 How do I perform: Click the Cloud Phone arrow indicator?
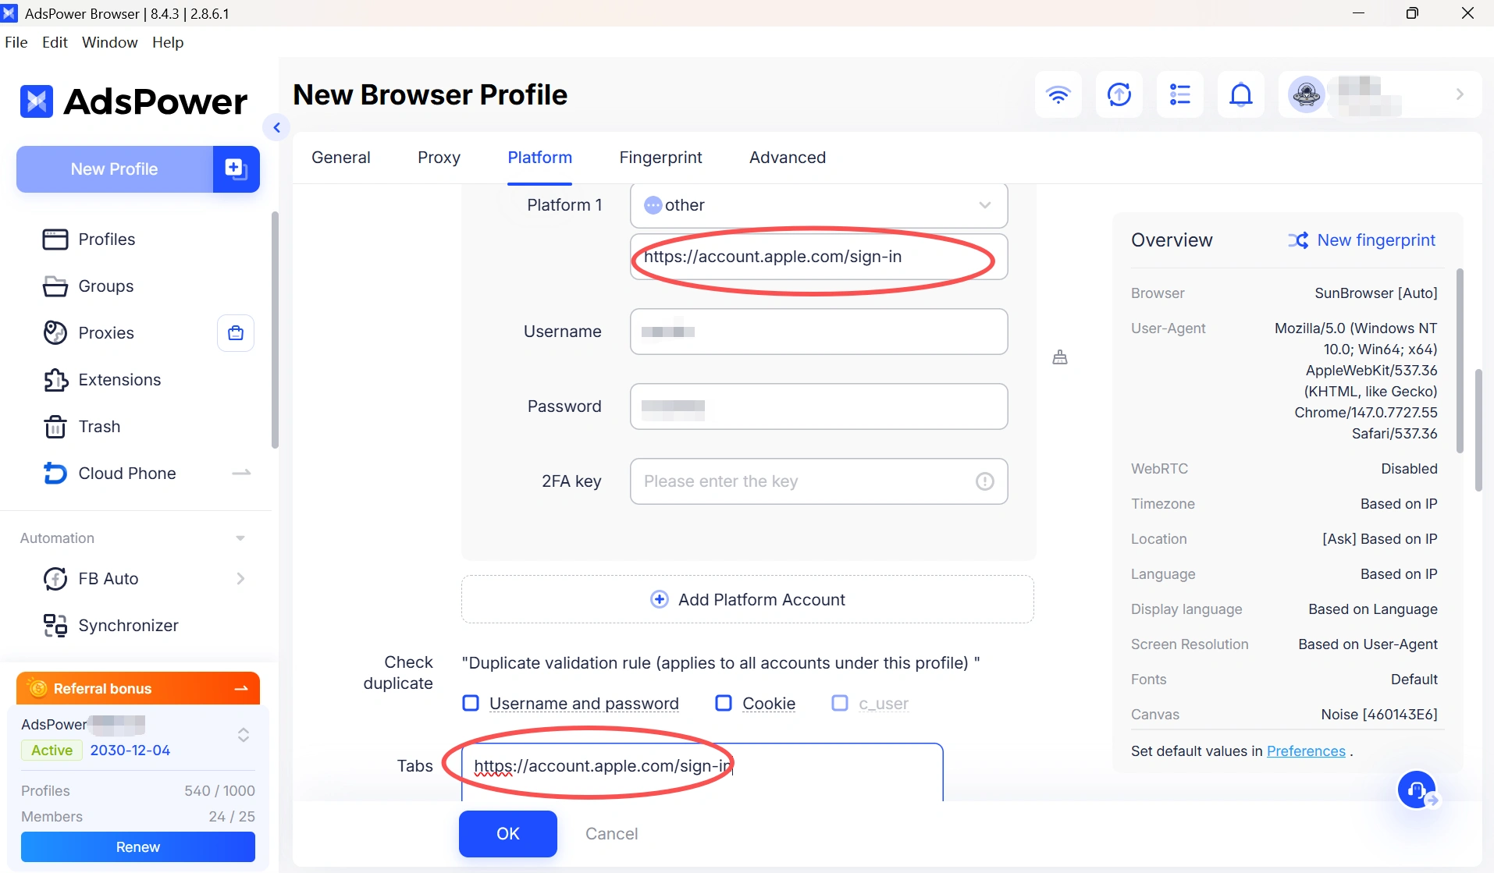242,473
